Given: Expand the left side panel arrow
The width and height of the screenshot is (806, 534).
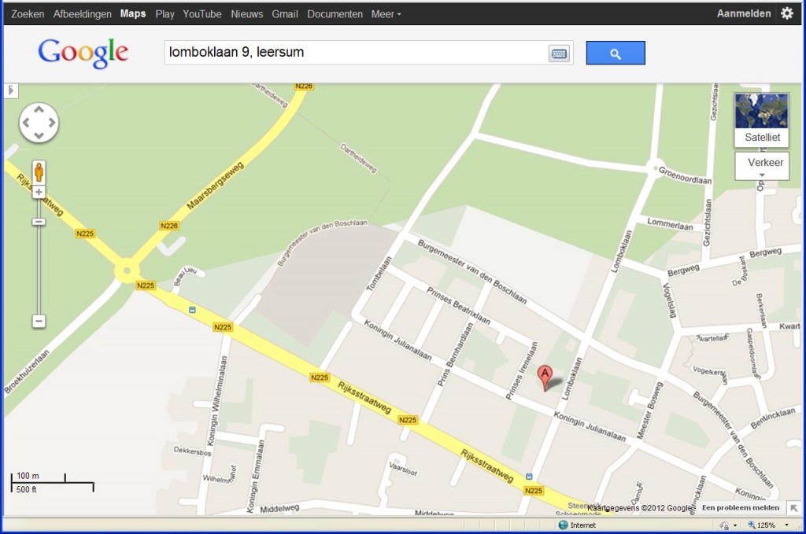Looking at the screenshot, I should pyautogui.click(x=11, y=91).
